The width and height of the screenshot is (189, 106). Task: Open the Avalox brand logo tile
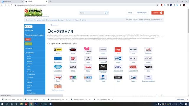(x=73, y=49)
